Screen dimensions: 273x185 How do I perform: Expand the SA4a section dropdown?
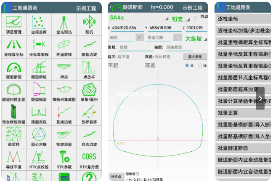tap(139, 18)
